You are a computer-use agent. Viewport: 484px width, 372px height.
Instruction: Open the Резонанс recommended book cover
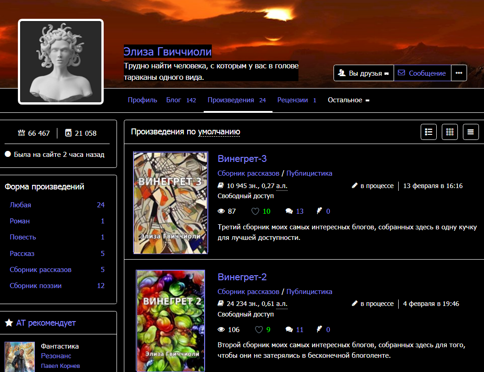[20, 357]
